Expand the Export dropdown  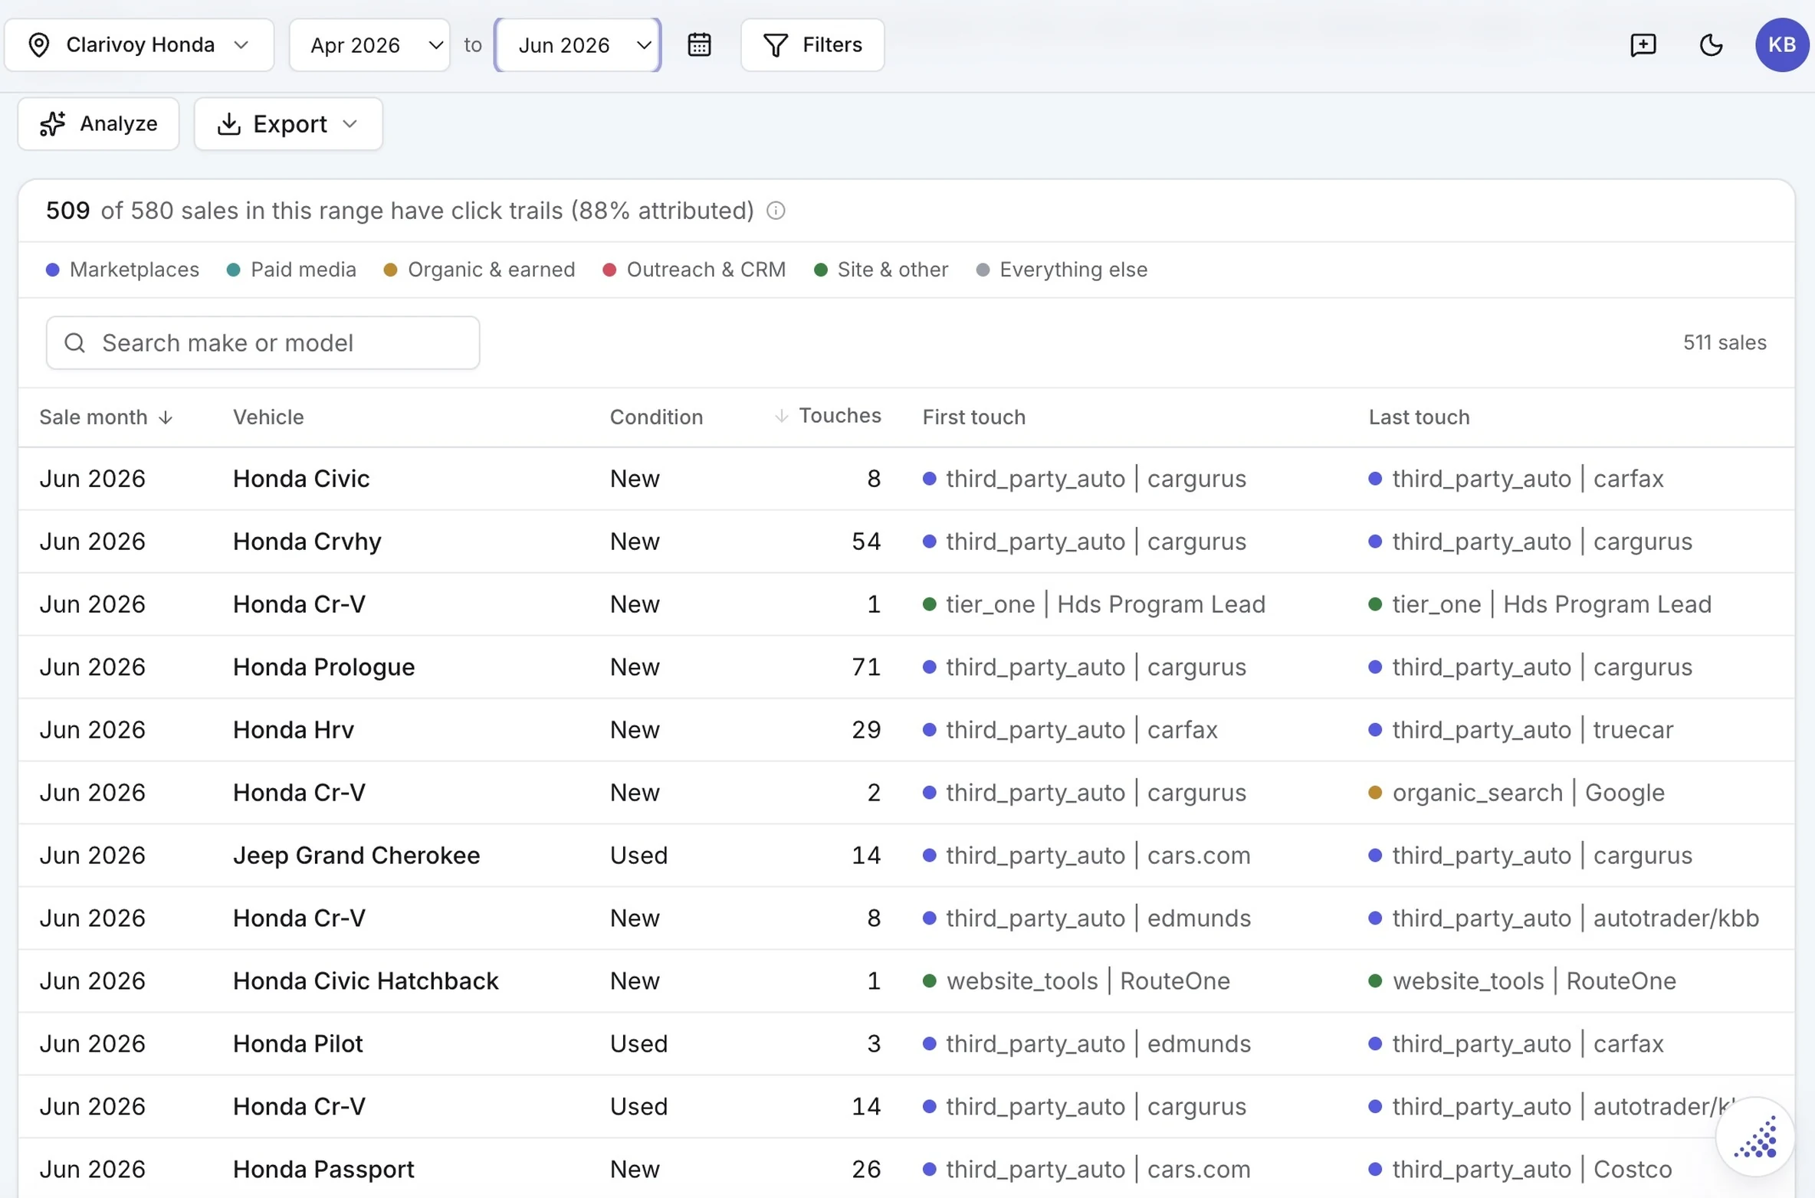click(x=288, y=123)
